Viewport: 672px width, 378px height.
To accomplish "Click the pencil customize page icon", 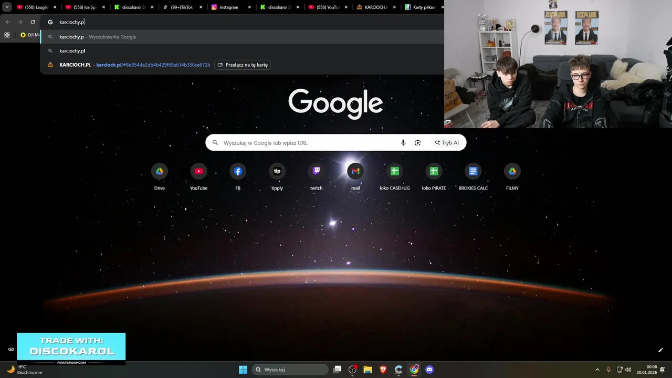I will 660,350.
